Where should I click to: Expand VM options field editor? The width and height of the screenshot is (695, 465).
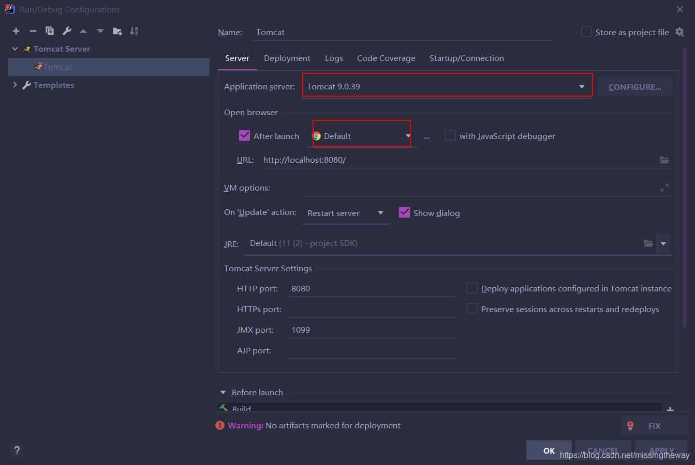(664, 188)
